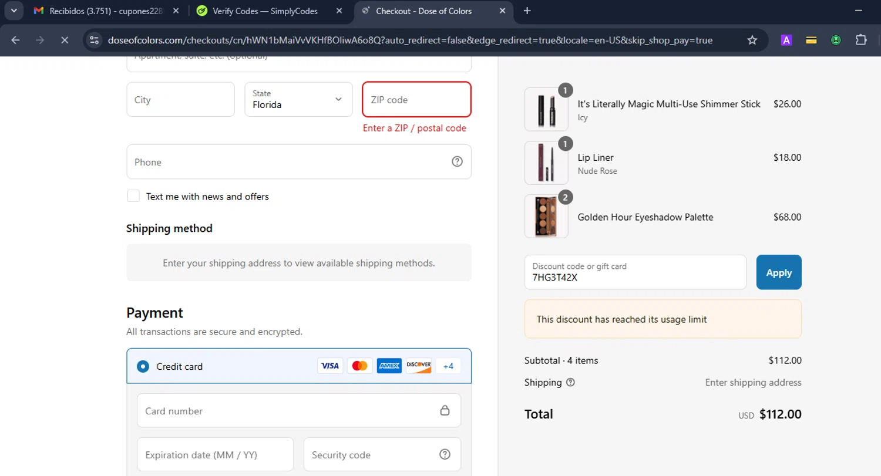Image resolution: width=881 pixels, height=476 pixels.
Task: Open the yellow card extension icon
Action: click(x=811, y=40)
